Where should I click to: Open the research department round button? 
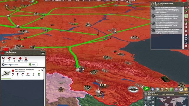pyautogui.click(x=162, y=89)
